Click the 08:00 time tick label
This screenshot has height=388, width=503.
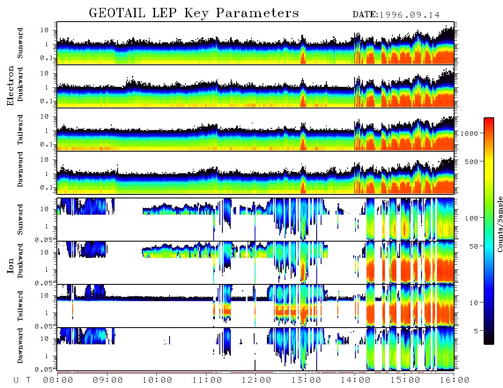click(x=58, y=380)
